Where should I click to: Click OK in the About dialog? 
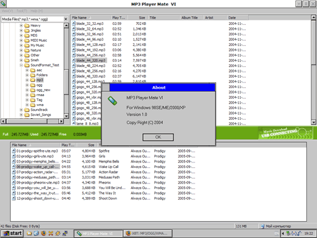[158, 137]
